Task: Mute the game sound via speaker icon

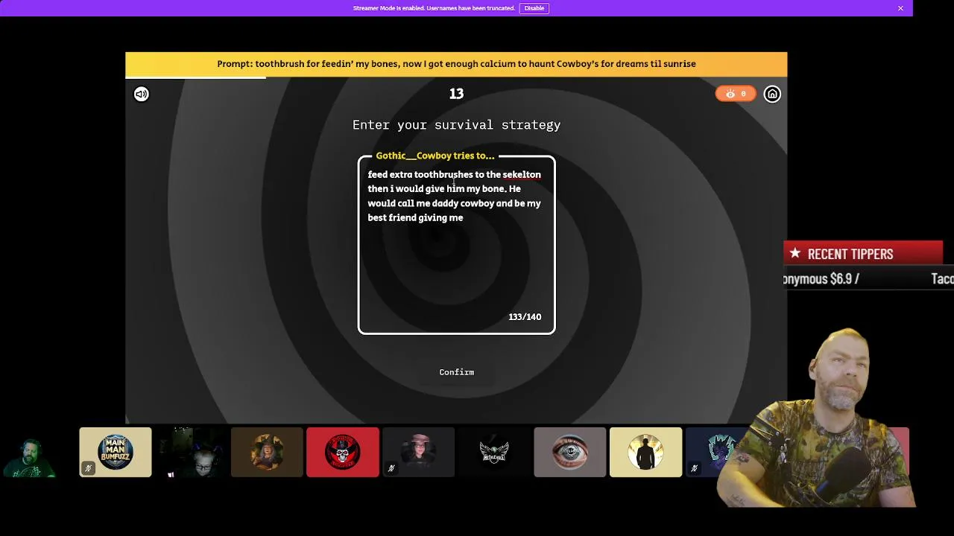Action: coord(142,94)
